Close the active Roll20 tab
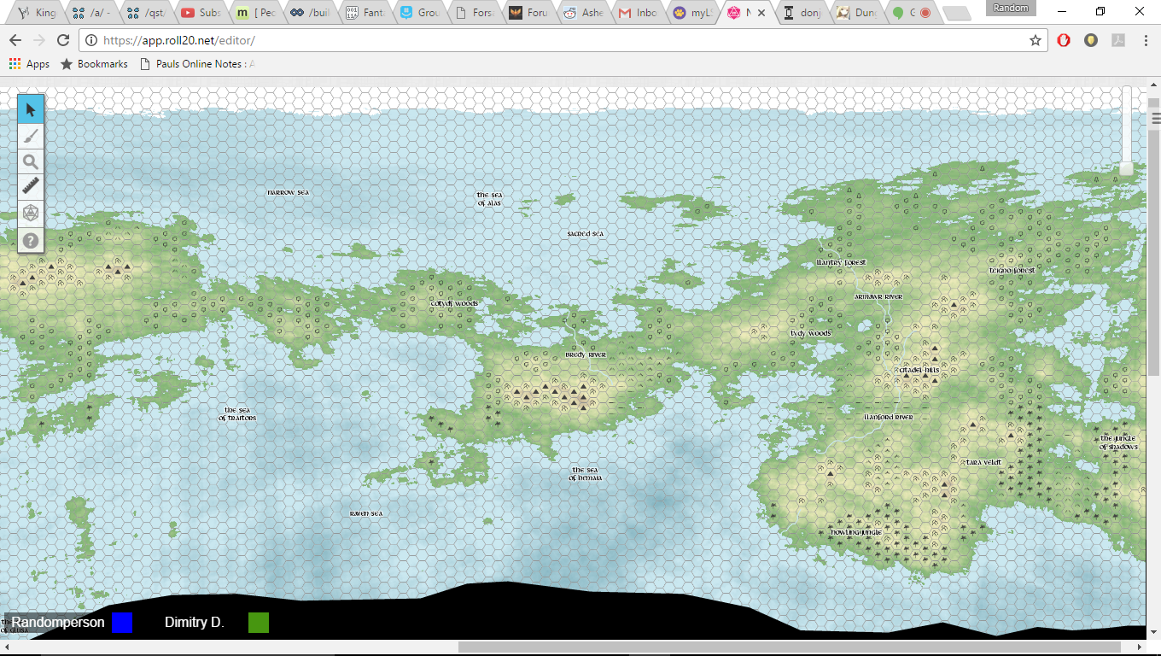This screenshot has width=1161, height=656. click(x=761, y=13)
